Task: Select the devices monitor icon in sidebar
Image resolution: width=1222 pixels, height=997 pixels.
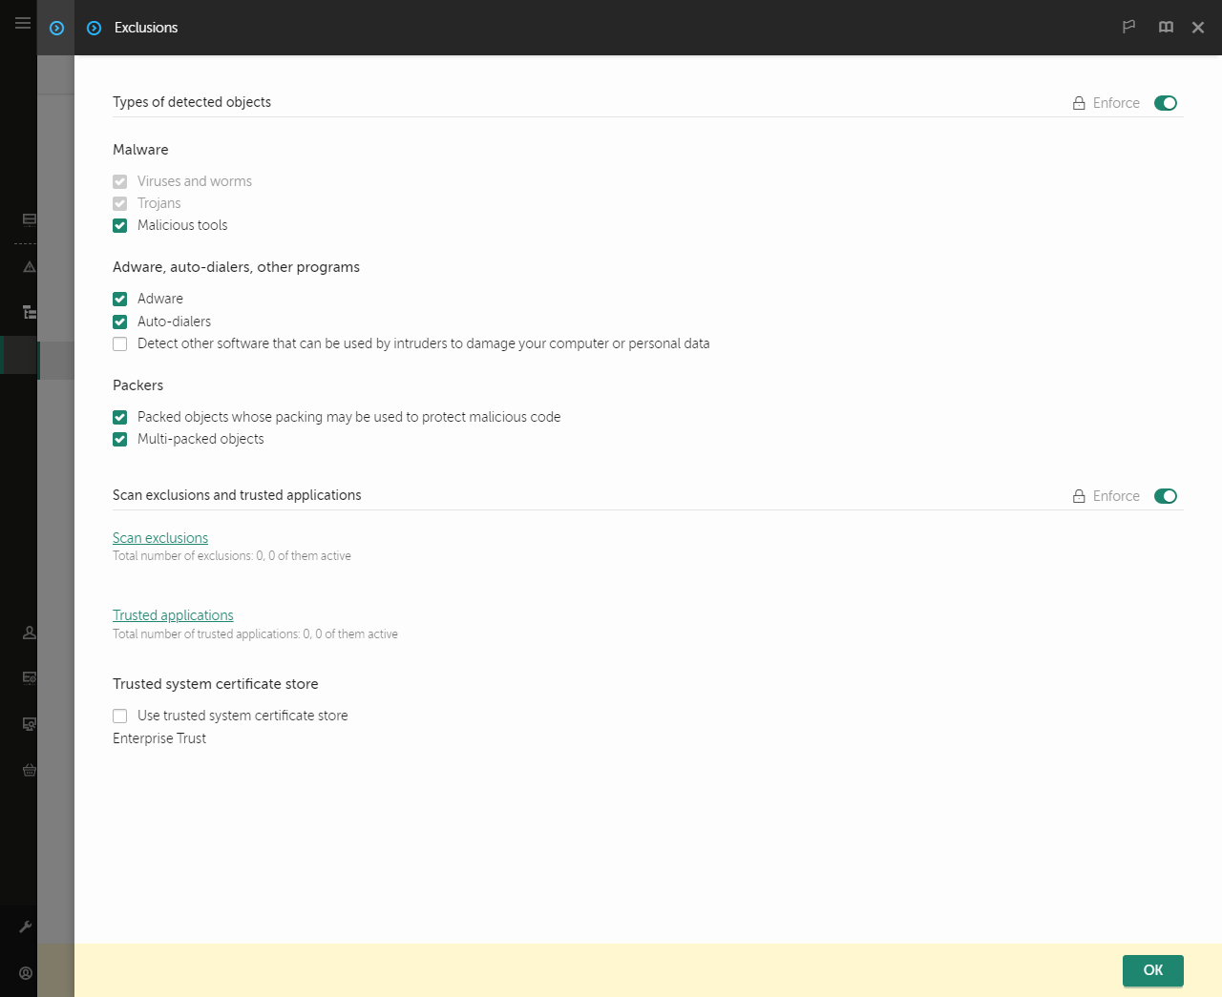Action: 29,218
